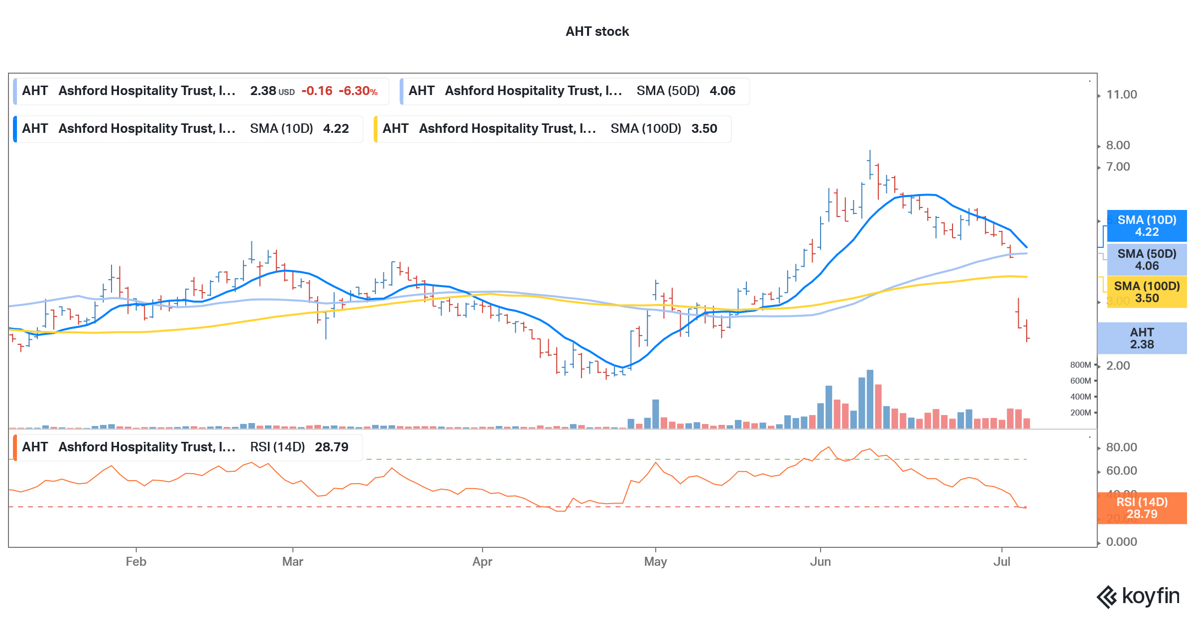Viewport: 1195px width, 617px height.
Task: Click the orange color bar beside RSI legend
Action: pos(15,447)
